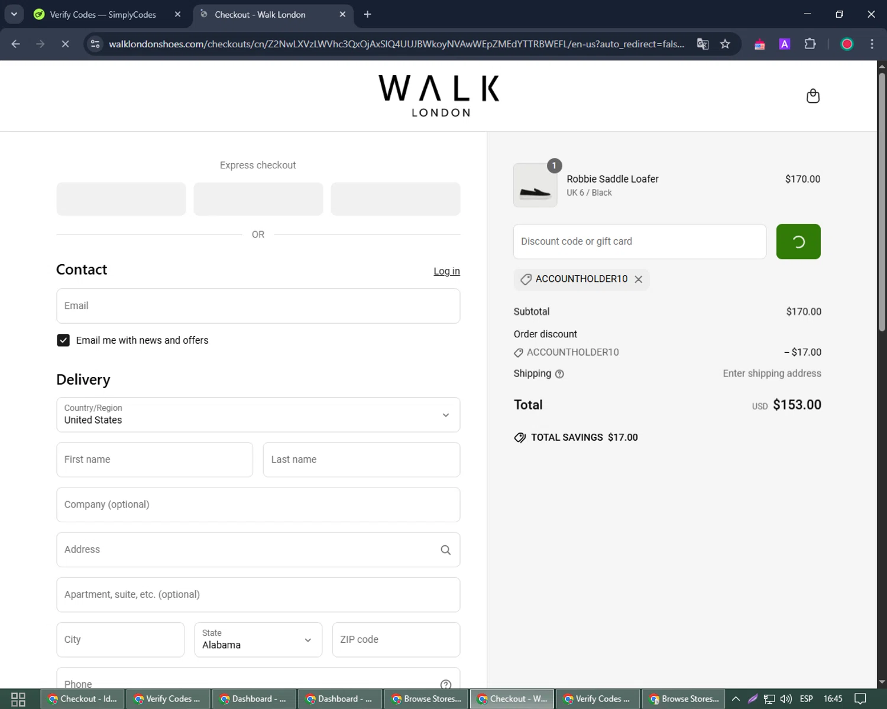Click the middle express checkout button placeholder
Viewport: 887px width, 709px height.
(x=258, y=199)
